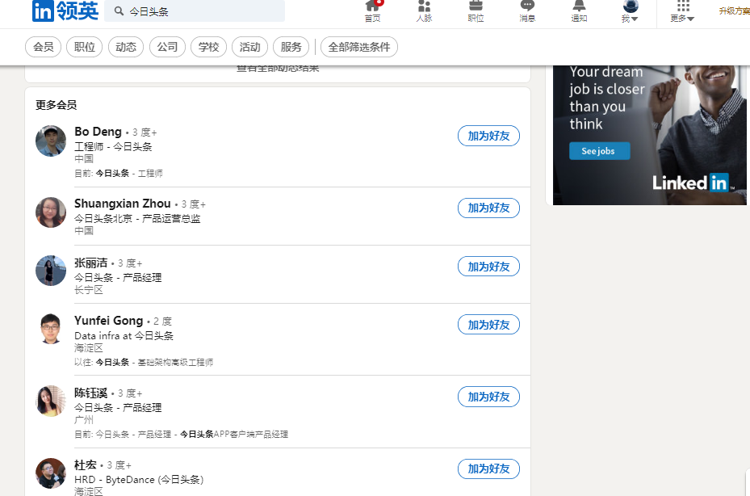Click Yunfei Gong's headline Data infra at 今日头条
750x496 pixels.
coord(124,335)
